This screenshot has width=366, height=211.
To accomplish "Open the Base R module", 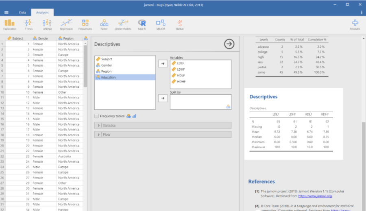I will [142, 24].
